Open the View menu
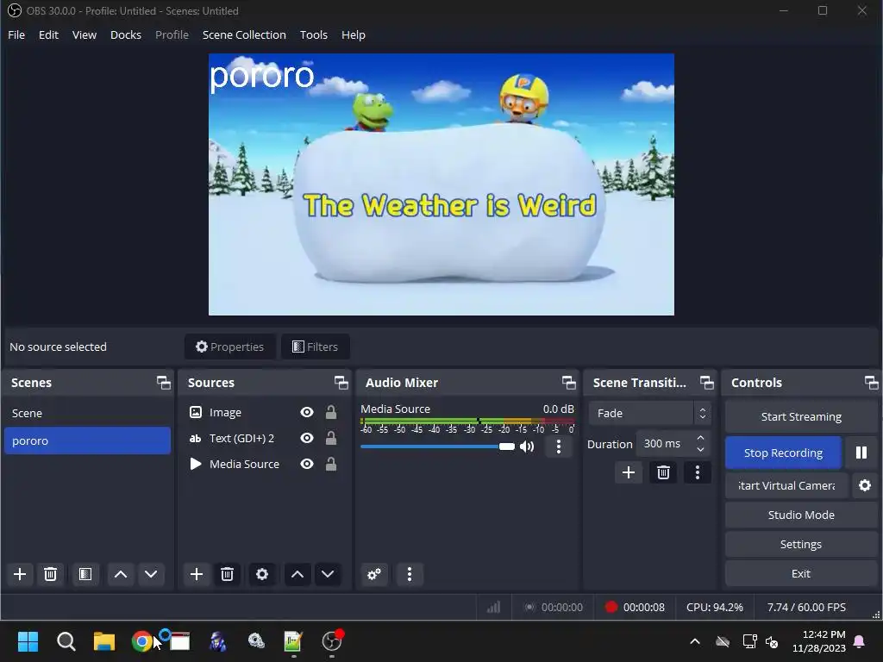 85,34
